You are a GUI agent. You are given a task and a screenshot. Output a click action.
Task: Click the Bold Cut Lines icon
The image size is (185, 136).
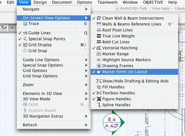[x=99, y=42]
